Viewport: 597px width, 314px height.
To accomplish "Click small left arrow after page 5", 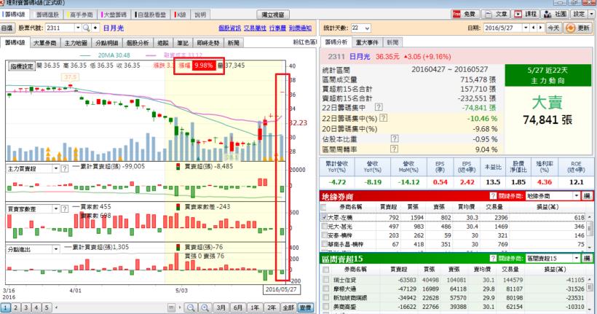I will coord(56,307).
